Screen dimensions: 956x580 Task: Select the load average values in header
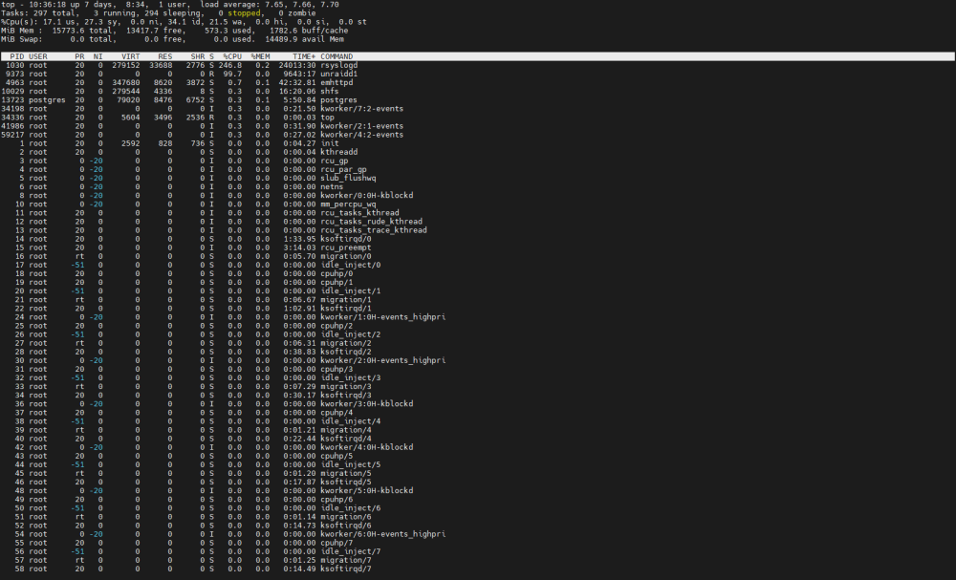coord(302,4)
